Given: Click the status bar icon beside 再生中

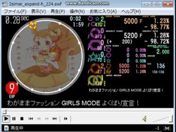Looking at the screenshot, I should 6,128.
